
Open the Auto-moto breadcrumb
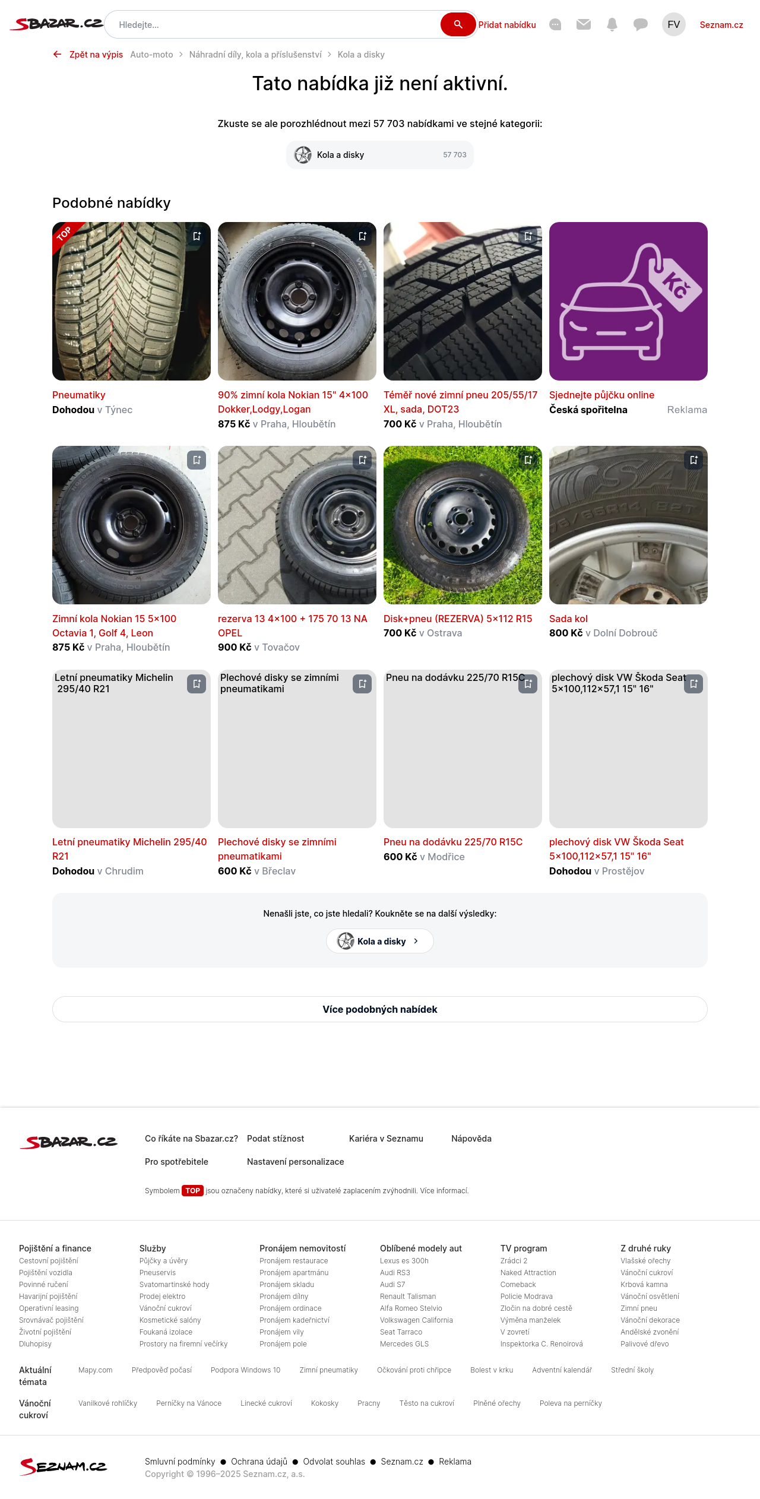click(x=151, y=55)
